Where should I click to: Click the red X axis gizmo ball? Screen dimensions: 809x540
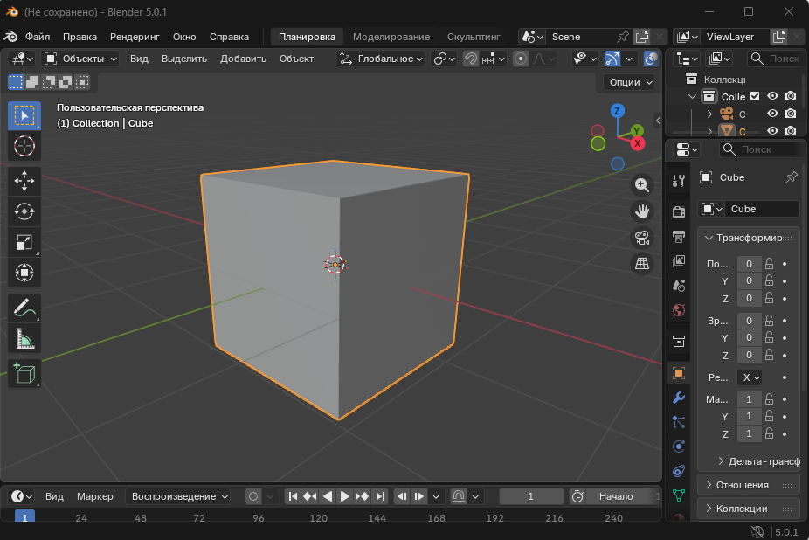click(x=638, y=143)
